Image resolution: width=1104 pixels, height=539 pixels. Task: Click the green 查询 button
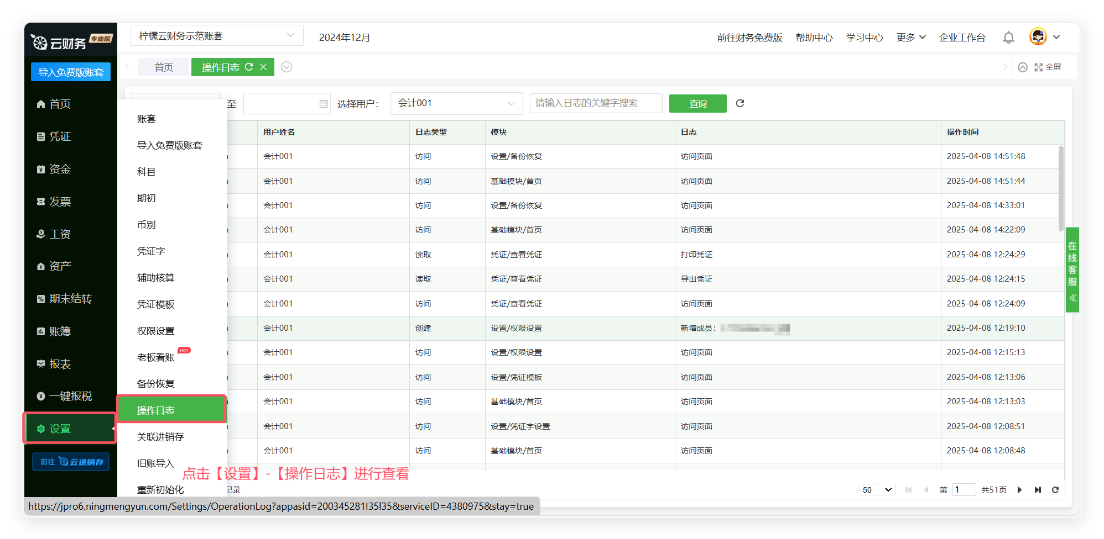697,104
